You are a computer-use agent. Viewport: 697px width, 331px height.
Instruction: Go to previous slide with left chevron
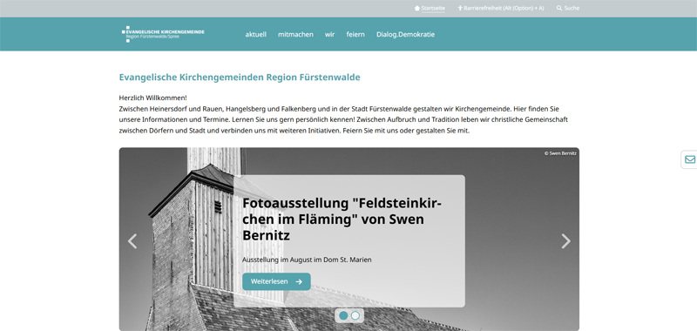[x=132, y=240]
